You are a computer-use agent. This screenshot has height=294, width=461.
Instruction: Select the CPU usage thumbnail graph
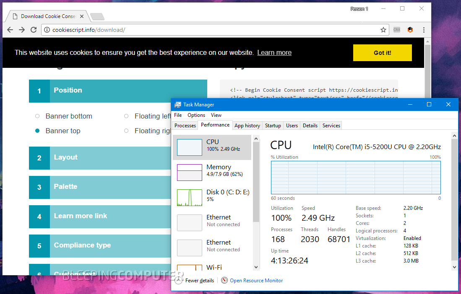pyautogui.click(x=190, y=147)
